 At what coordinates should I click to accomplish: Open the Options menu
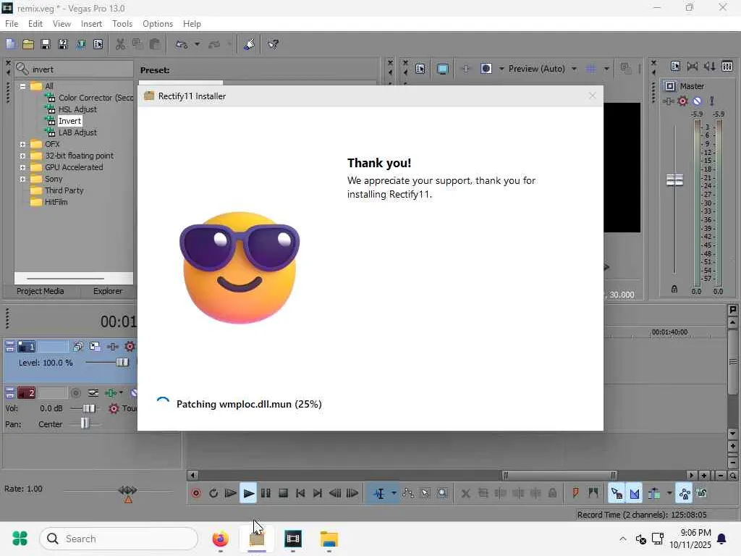click(x=158, y=24)
